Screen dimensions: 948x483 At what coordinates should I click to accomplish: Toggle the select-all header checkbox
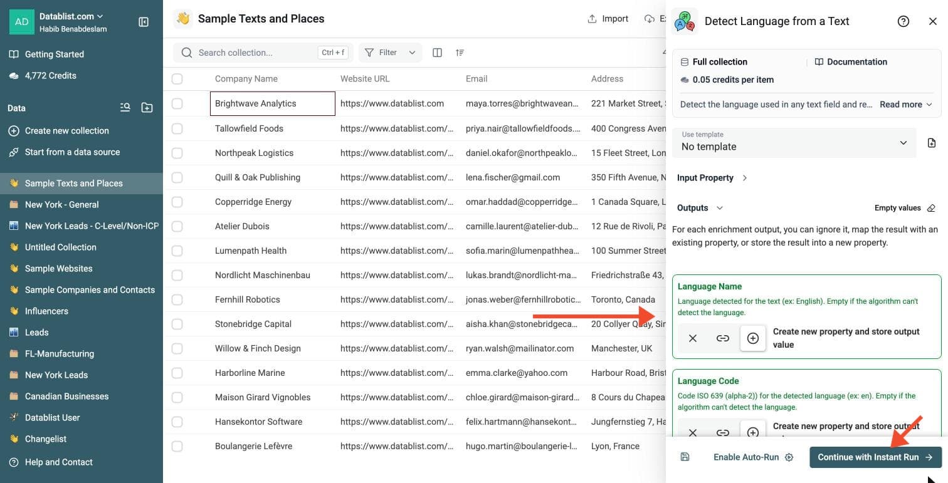click(x=177, y=79)
